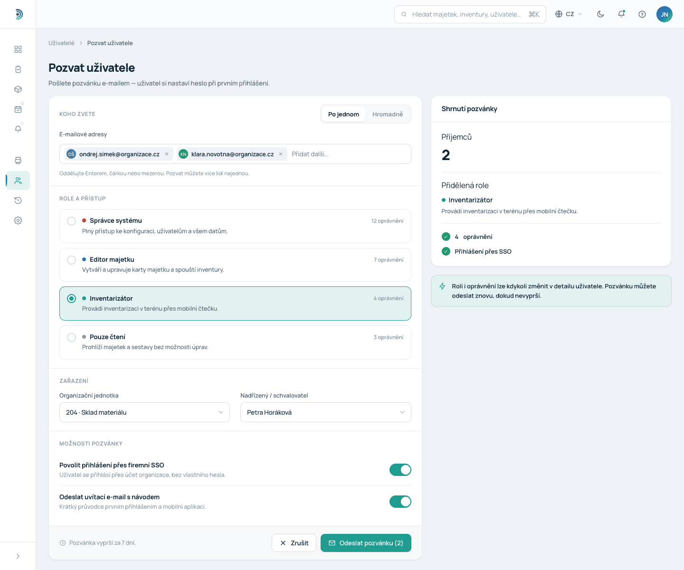Screen dimensions: 684x570
Task: Open the printer icon in sidebar
Action: click(18, 161)
